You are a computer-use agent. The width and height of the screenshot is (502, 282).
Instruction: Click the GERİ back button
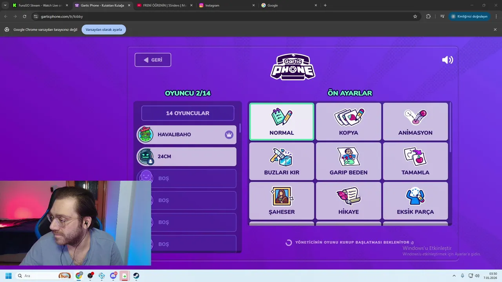point(153,60)
